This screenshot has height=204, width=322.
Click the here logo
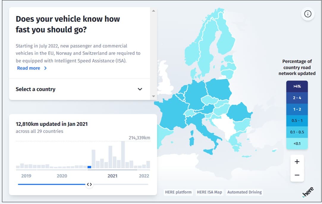click(x=308, y=192)
